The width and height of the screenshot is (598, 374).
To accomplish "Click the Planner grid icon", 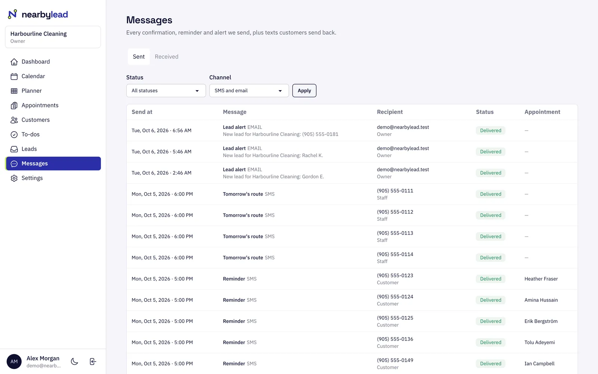I will click(x=14, y=91).
